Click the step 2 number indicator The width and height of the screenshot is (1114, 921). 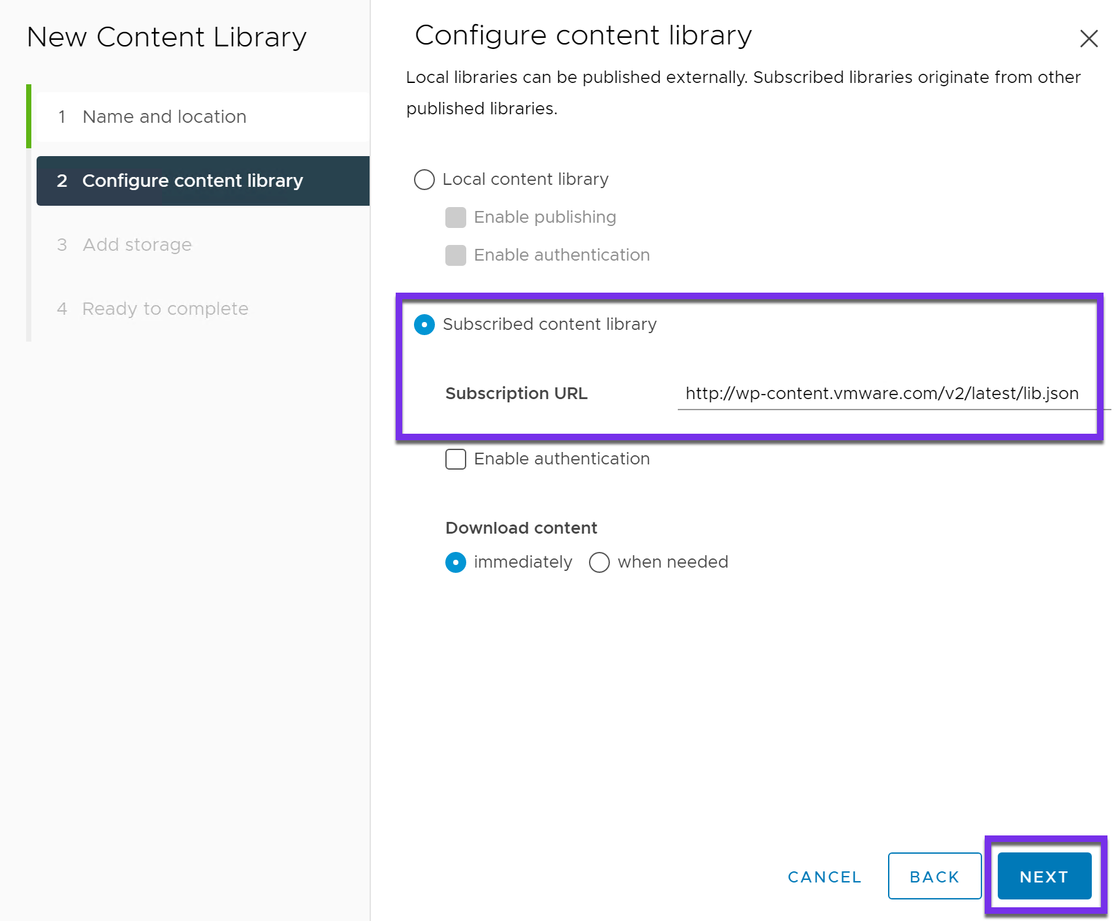(62, 181)
